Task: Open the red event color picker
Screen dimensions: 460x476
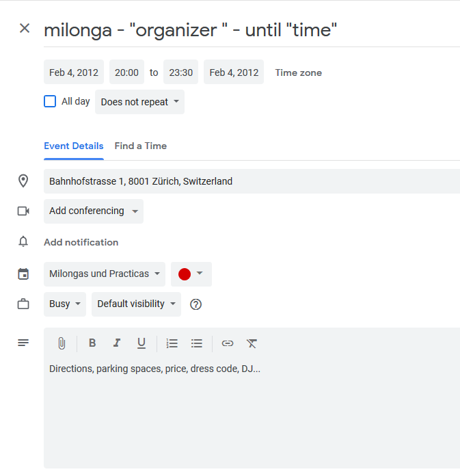Action: (x=191, y=274)
